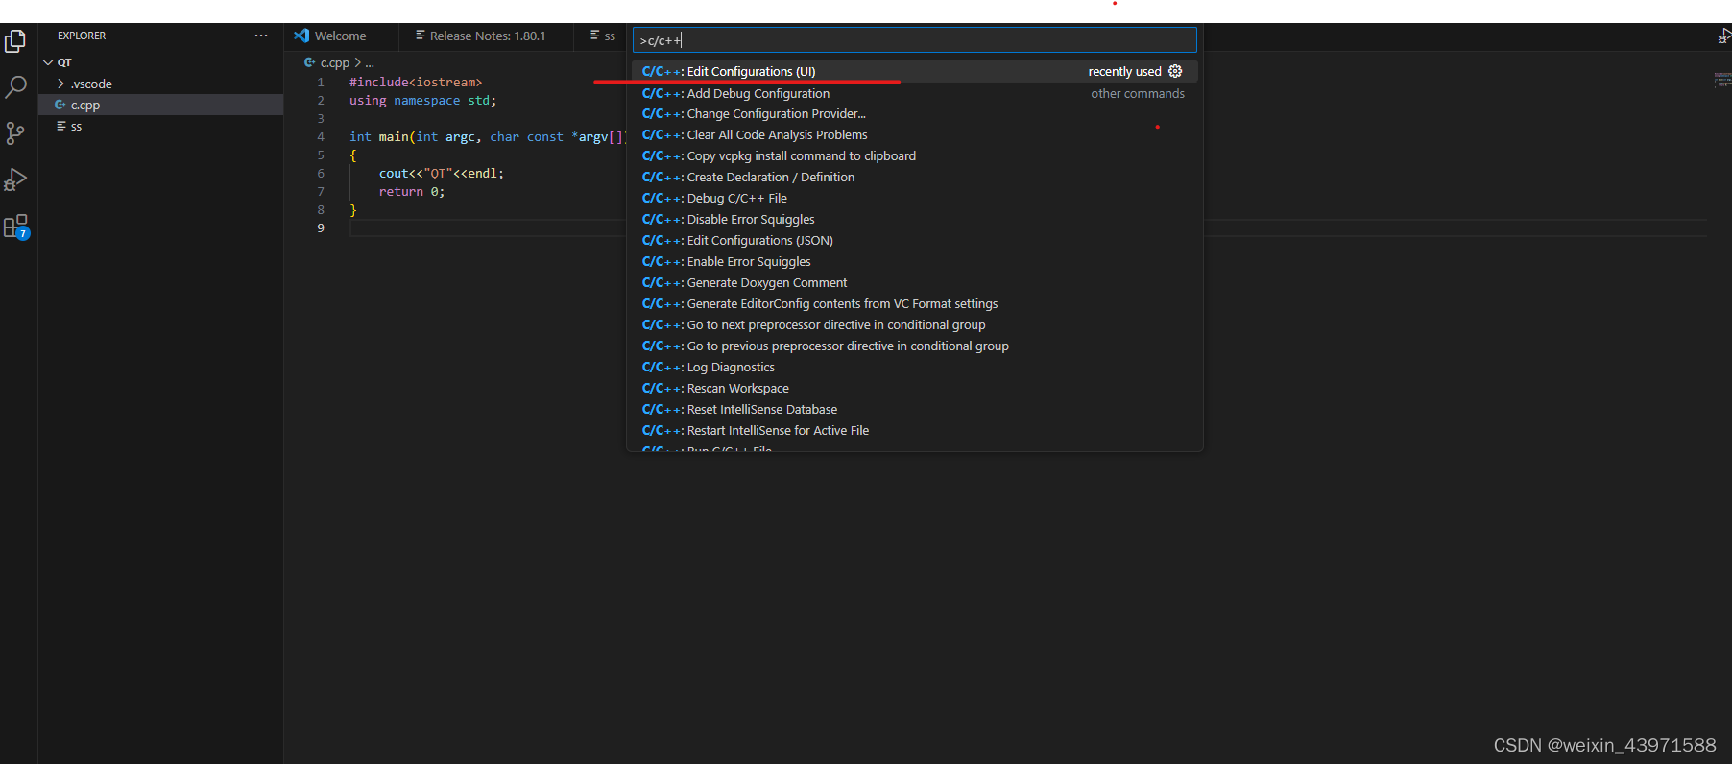Open the Explorer view in activity bar
Image resolution: width=1732 pixels, height=764 pixels.
(15, 40)
